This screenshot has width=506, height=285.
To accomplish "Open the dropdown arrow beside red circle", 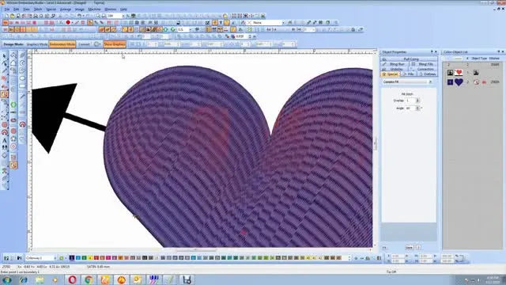I will coord(72,23).
